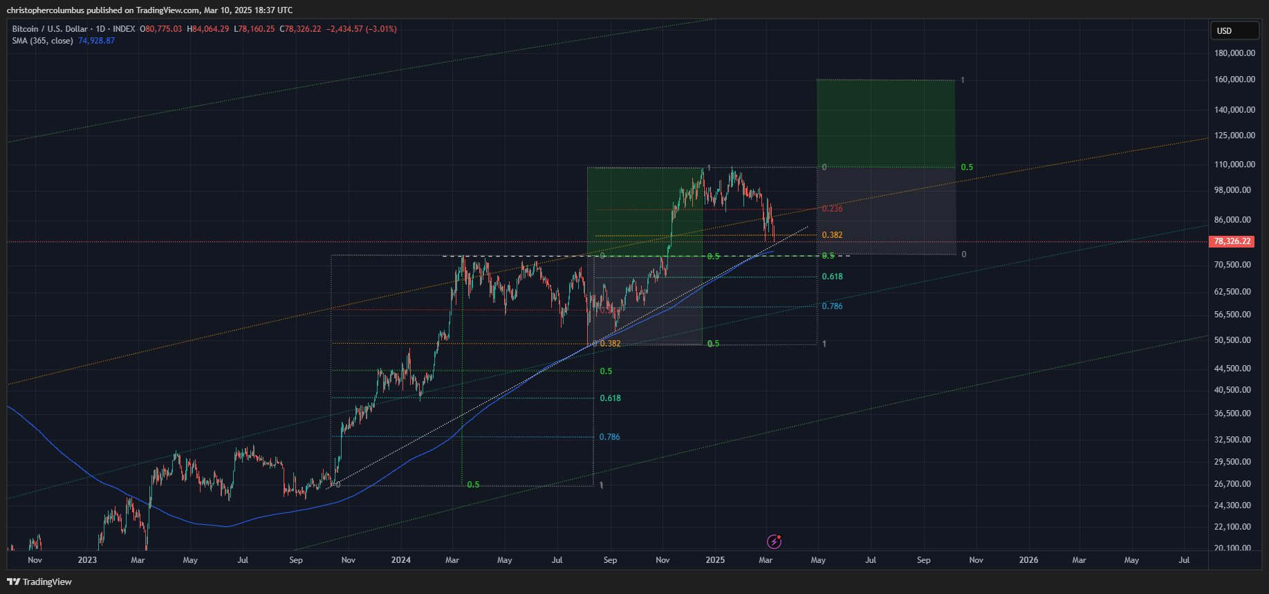Click the 0.236 red retracement label

pyautogui.click(x=832, y=209)
